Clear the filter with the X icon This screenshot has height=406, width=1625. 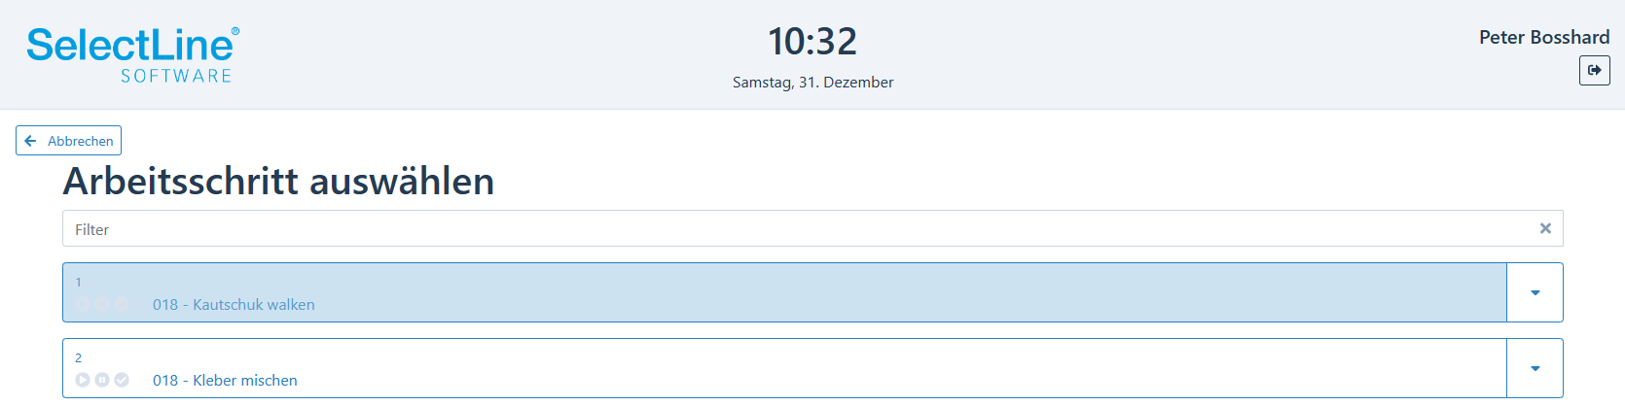pos(1545,228)
